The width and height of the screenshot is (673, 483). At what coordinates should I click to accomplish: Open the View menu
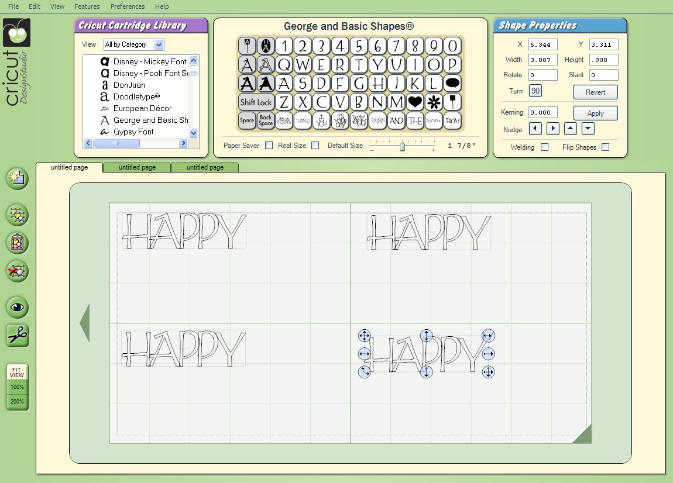[57, 6]
